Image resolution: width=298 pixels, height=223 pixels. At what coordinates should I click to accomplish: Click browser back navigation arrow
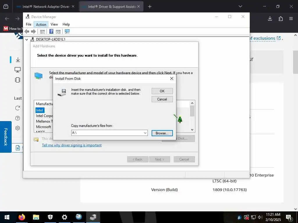[x=7, y=19]
